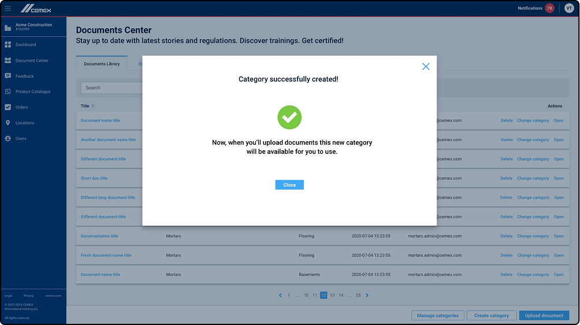Viewport: 580px width, 325px height.
Task: Switch to the Documents Library tab
Action: click(102, 64)
